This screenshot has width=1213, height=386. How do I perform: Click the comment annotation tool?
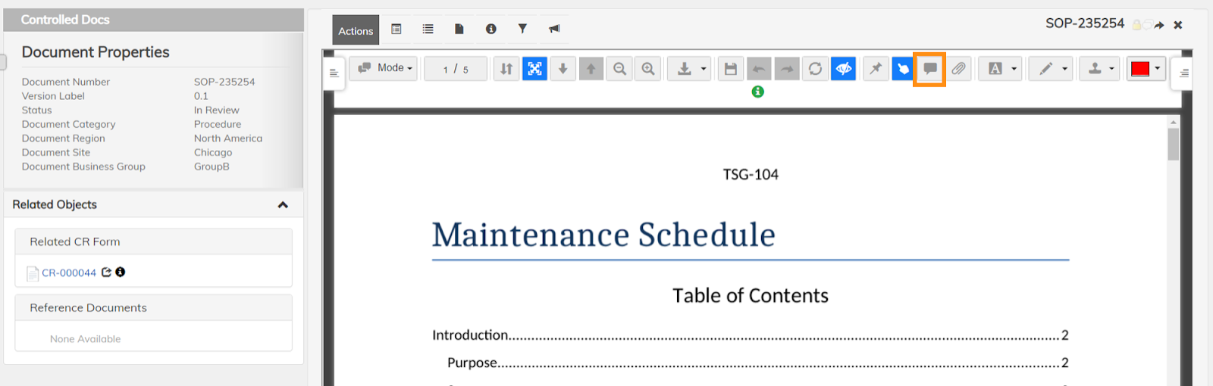point(929,69)
